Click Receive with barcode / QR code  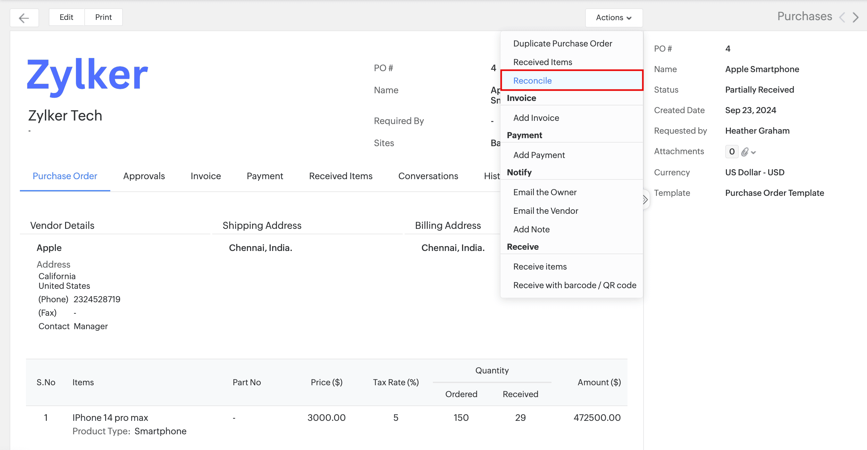pyautogui.click(x=575, y=285)
